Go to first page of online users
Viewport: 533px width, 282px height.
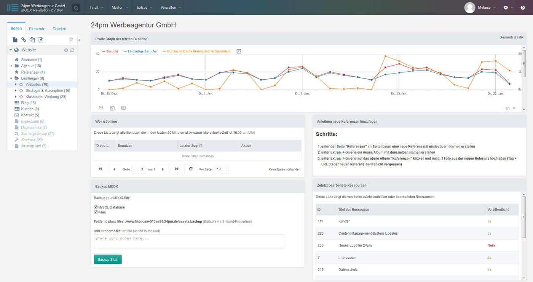click(100, 169)
